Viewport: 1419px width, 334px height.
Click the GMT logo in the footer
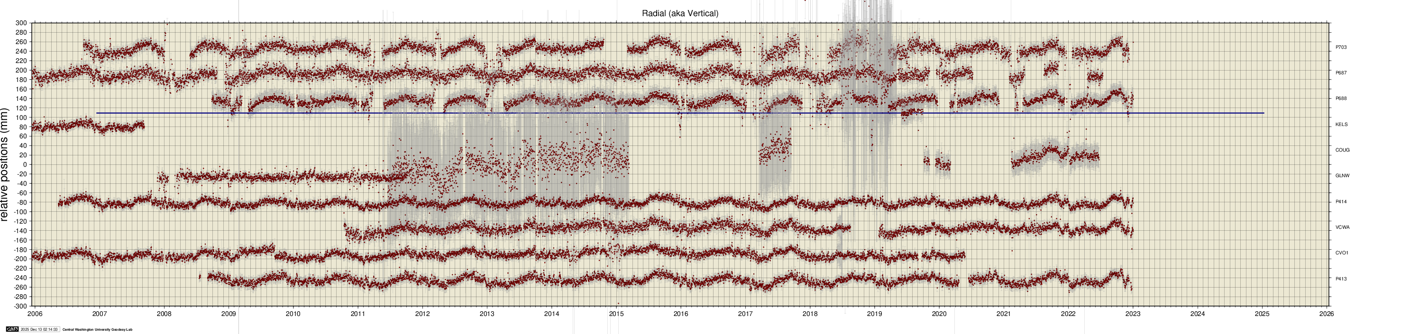11,329
